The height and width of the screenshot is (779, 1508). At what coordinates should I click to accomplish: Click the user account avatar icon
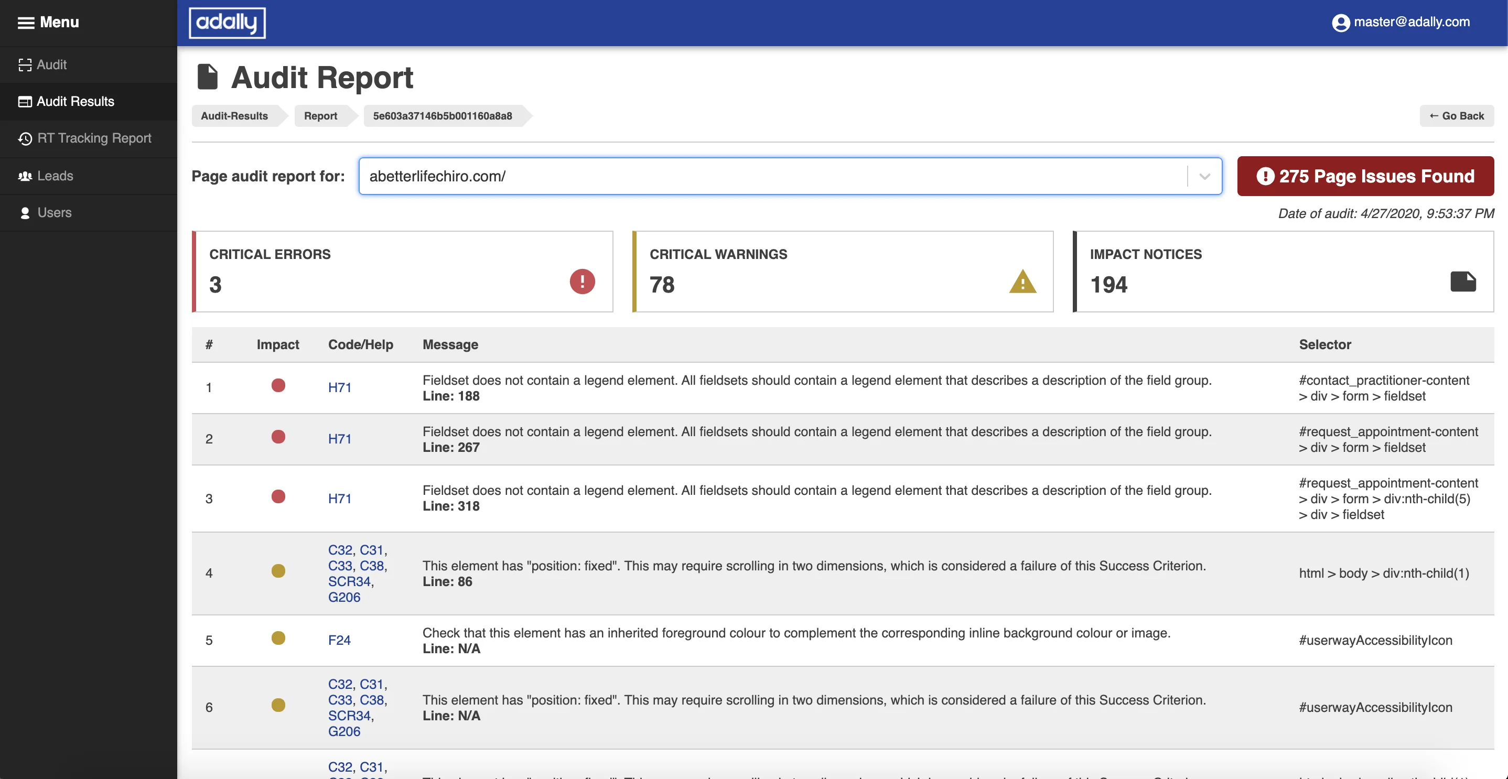pos(1340,23)
